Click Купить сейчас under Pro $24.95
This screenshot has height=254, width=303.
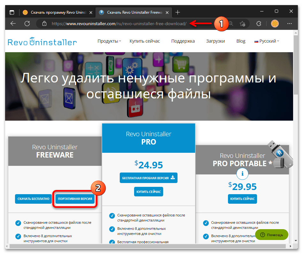click(148, 192)
